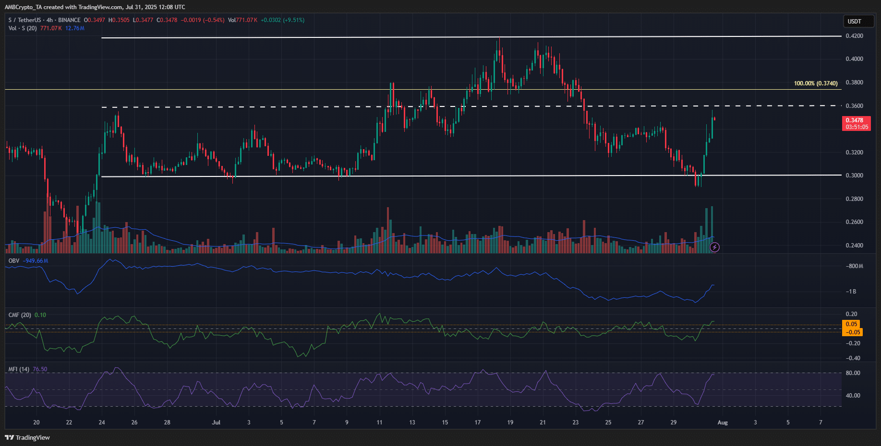Viewport: 881px width, 446px height.
Task: Open quick trade via the lightning bolt icon
Action: point(714,247)
